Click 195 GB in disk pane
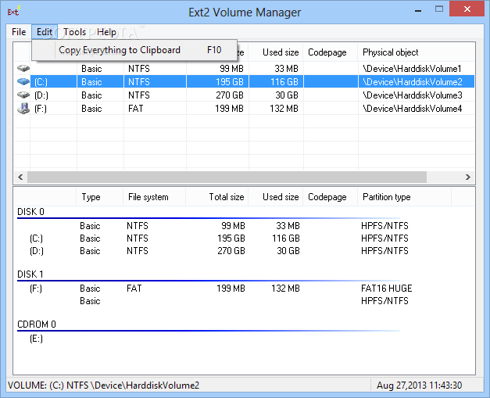 [x=231, y=238]
